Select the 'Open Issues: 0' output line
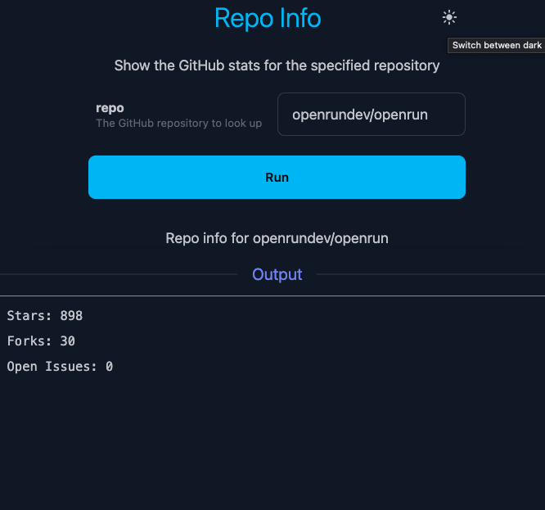This screenshot has width=545, height=510. click(60, 367)
